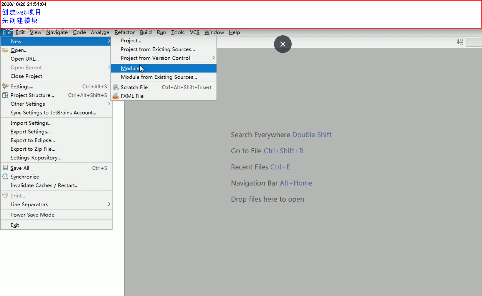Click the Settings wrench icon
This screenshot has height=296, width=482.
[x=5, y=86]
